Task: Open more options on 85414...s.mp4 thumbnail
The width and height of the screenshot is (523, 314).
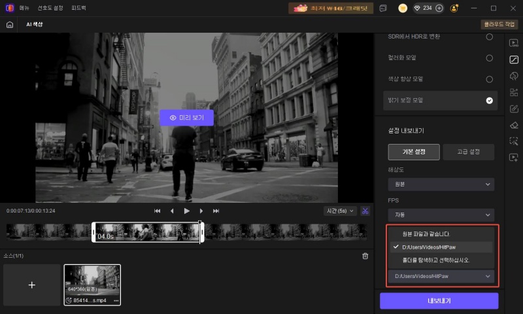Action: [116, 301]
